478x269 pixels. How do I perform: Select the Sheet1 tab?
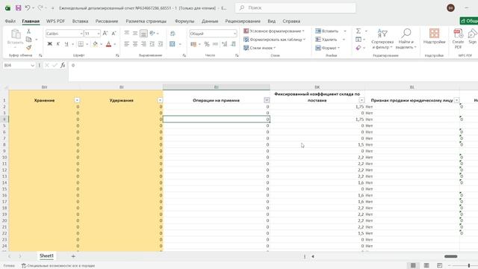click(46, 256)
